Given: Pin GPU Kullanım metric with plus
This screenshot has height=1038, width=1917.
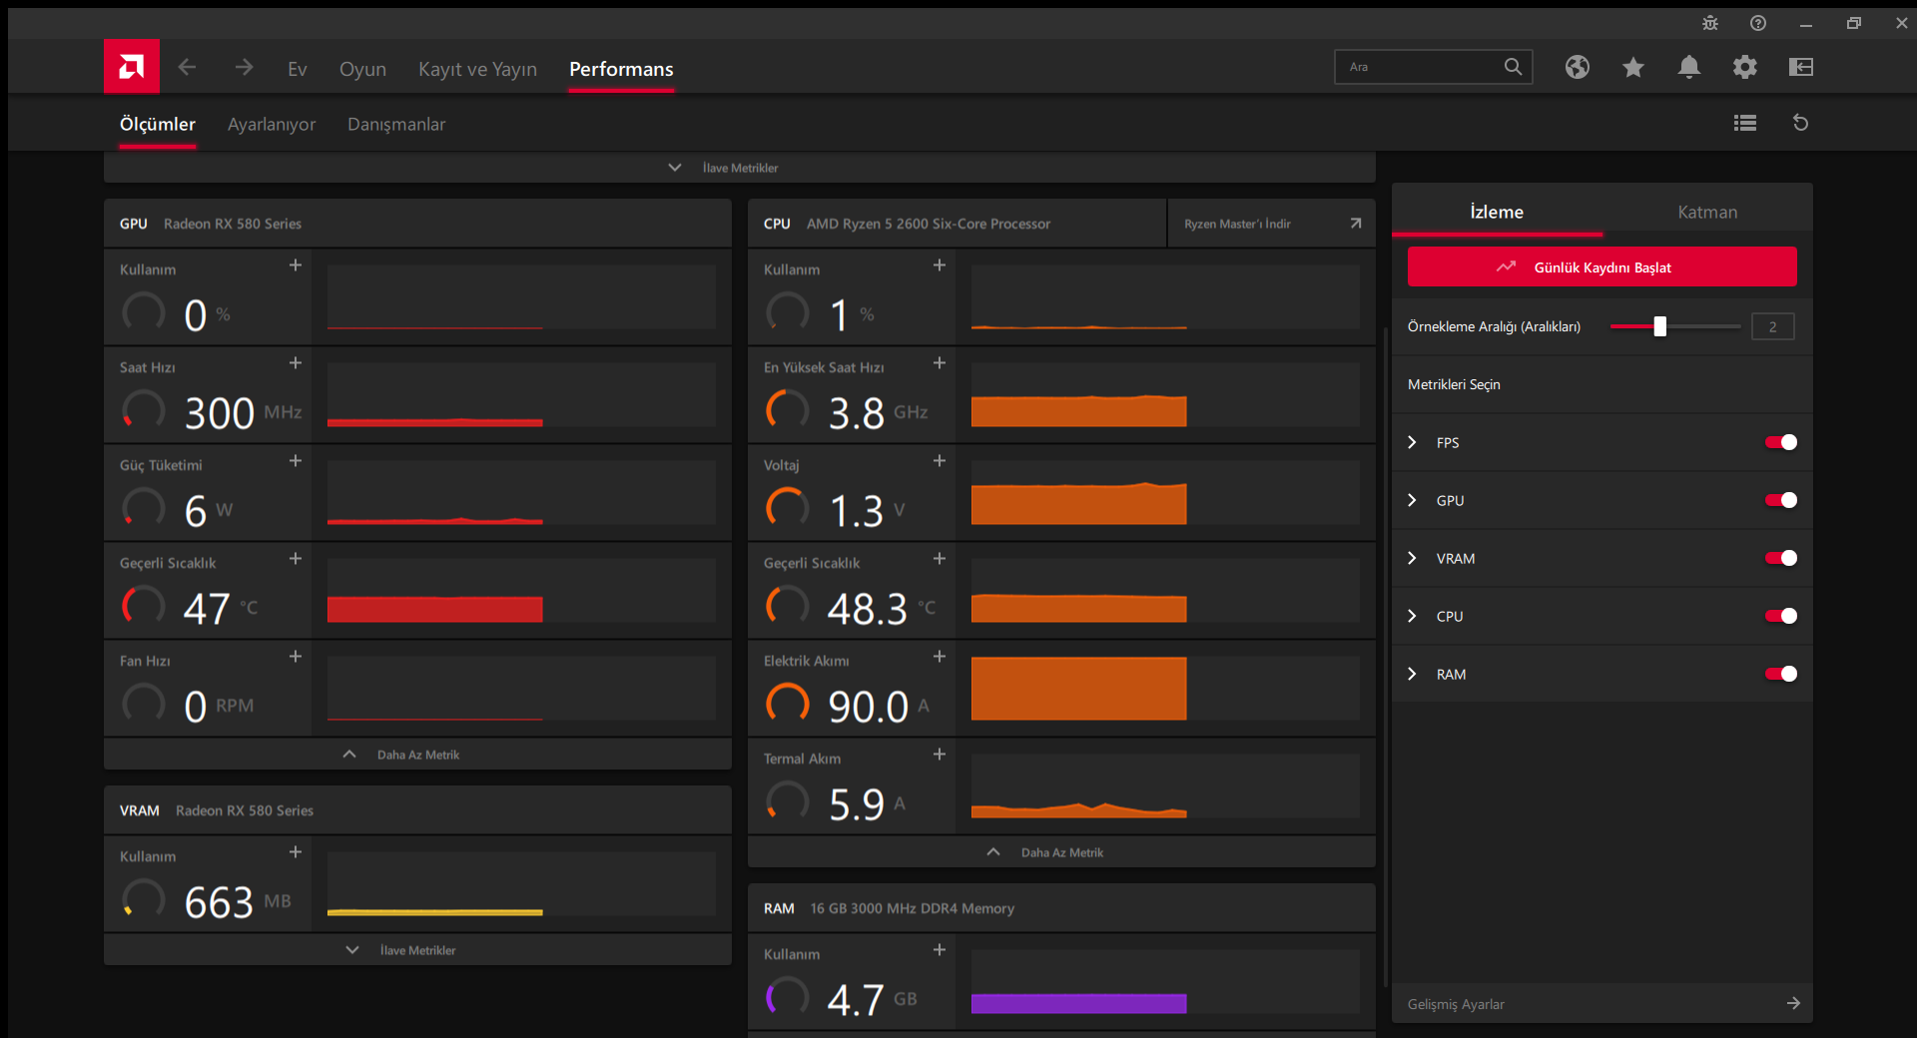Looking at the screenshot, I should pos(296,264).
